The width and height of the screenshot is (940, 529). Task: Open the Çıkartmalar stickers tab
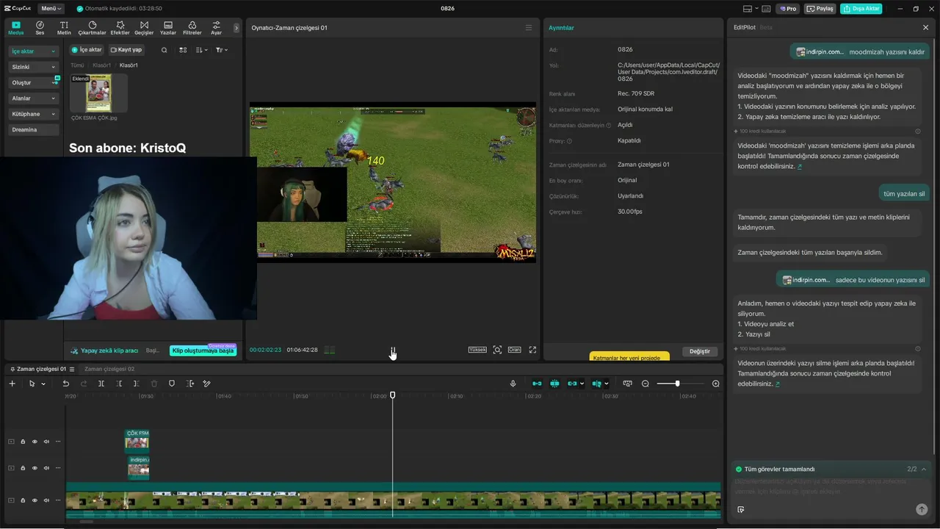(92, 28)
